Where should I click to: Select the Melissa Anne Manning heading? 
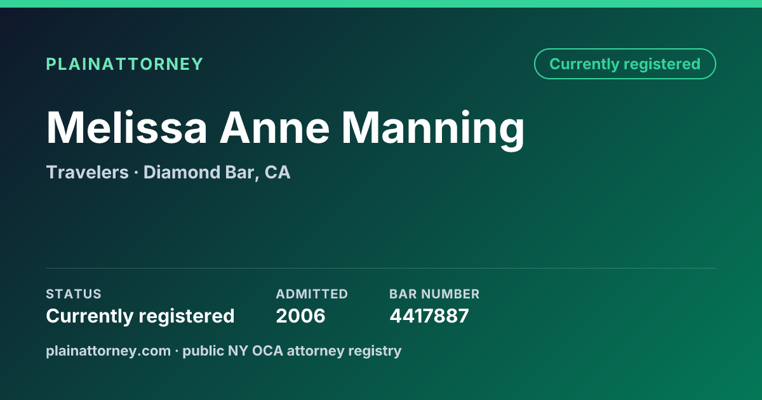[x=286, y=129]
